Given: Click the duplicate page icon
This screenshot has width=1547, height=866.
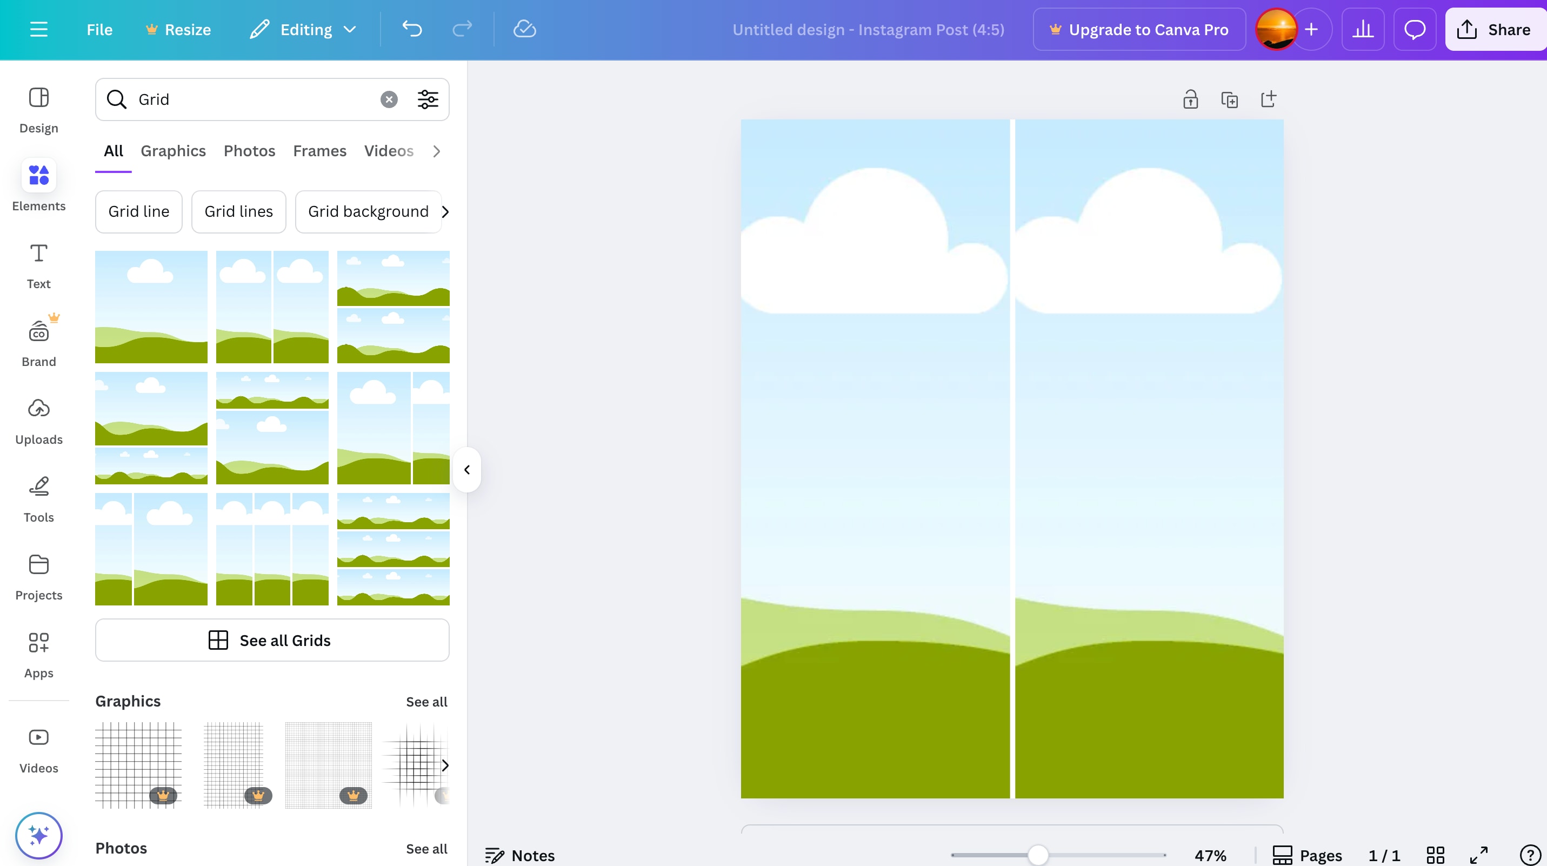Looking at the screenshot, I should 1229,99.
